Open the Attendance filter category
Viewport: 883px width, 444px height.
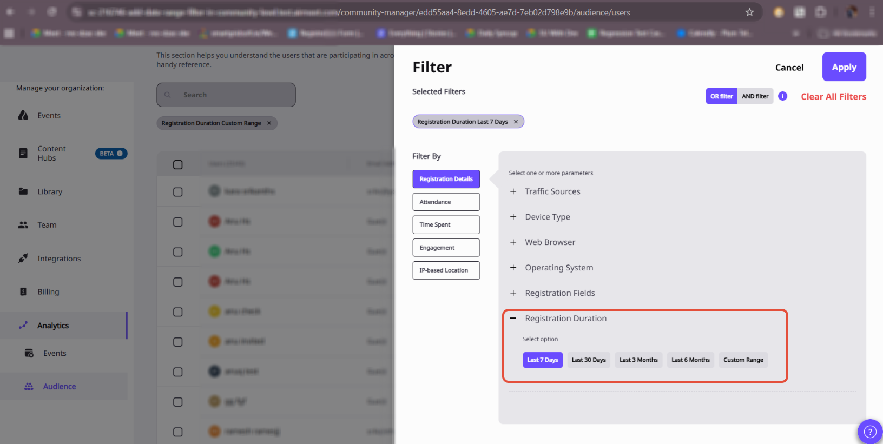[x=446, y=202]
